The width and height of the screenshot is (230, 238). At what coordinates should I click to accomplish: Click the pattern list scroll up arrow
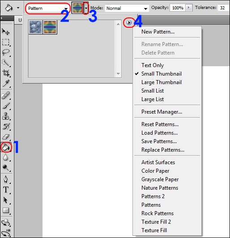118,24
